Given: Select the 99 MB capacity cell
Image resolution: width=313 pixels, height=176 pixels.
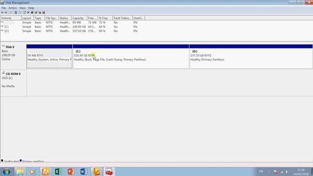Looking at the screenshot, I should coord(77,22).
